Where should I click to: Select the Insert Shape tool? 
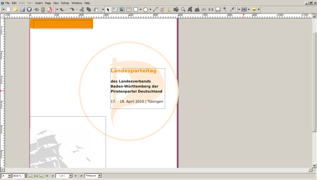pos(136,9)
